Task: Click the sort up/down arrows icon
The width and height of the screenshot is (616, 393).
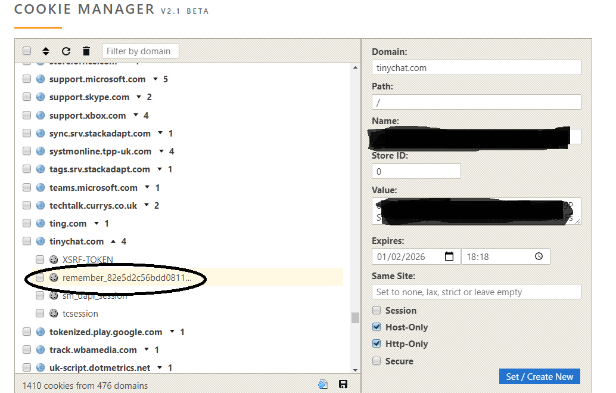Action: tap(46, 51)
